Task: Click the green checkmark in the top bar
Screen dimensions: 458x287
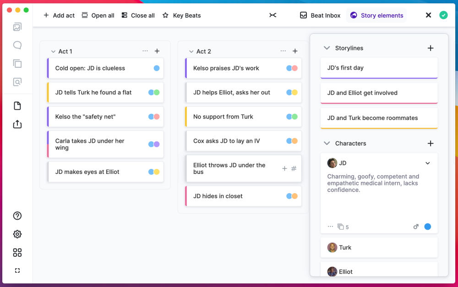Action: (443, 15)
